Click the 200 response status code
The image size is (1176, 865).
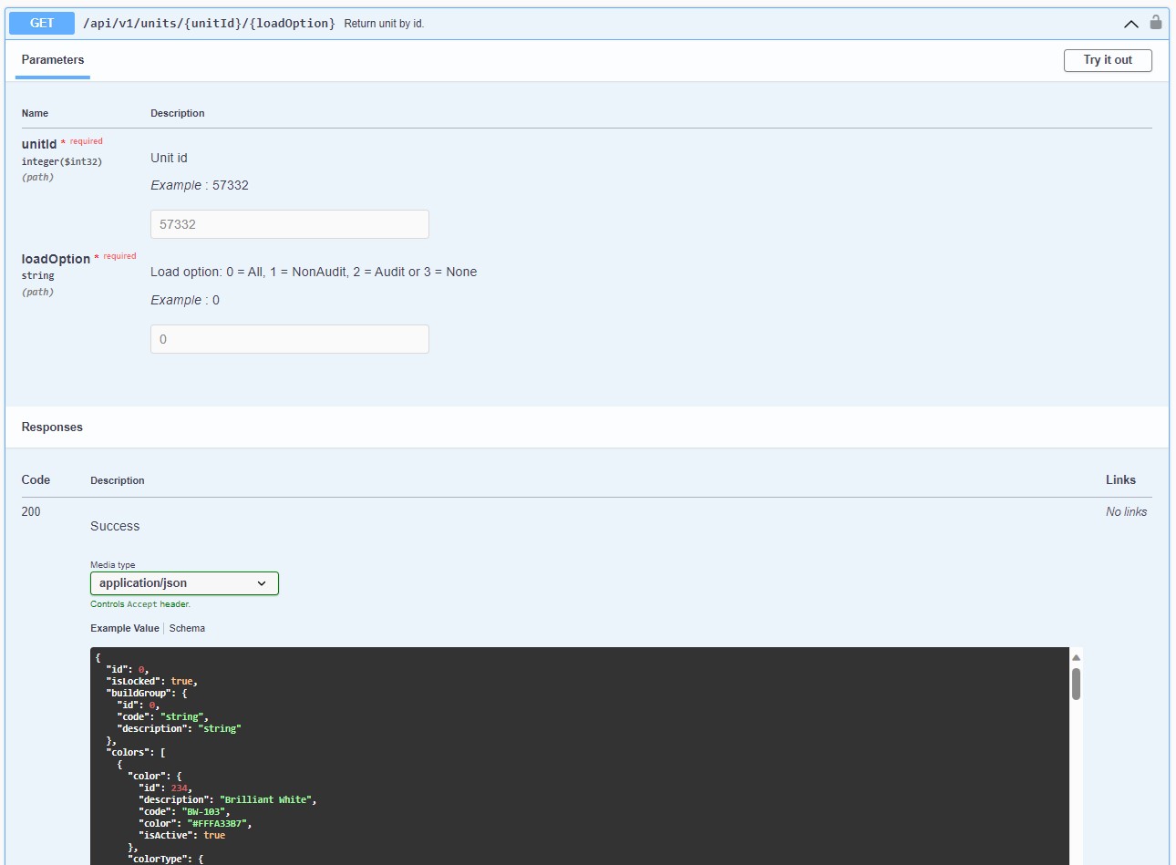[31, 511]
